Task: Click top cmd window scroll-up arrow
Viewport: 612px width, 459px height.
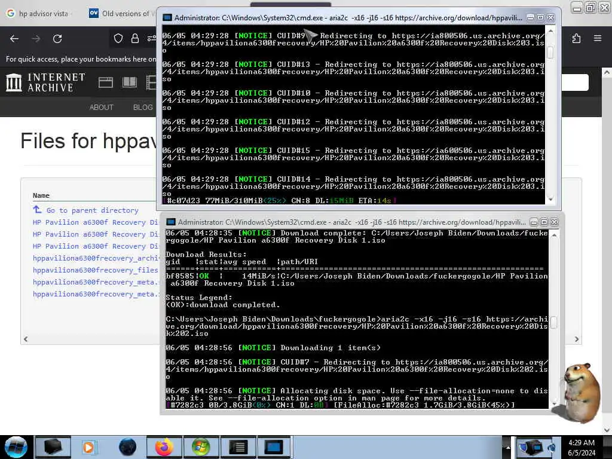Action: (550, 30)
